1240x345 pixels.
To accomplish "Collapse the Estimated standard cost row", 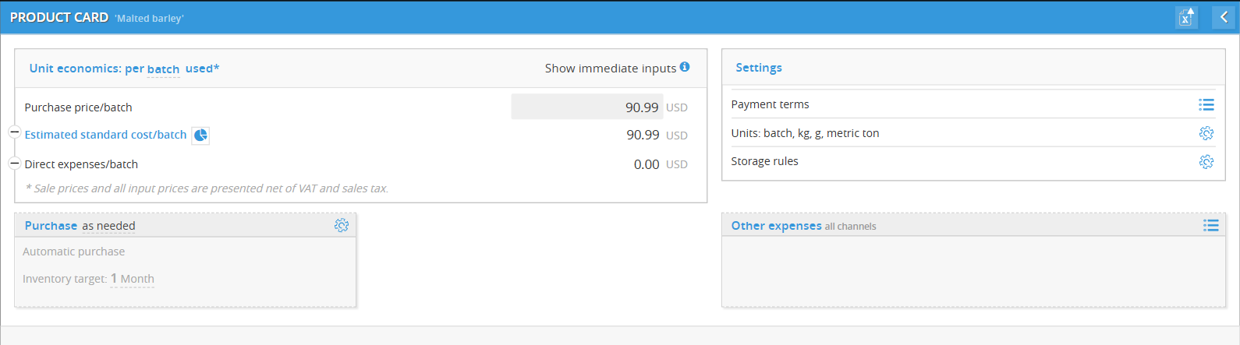I will (x=14, y=132).
